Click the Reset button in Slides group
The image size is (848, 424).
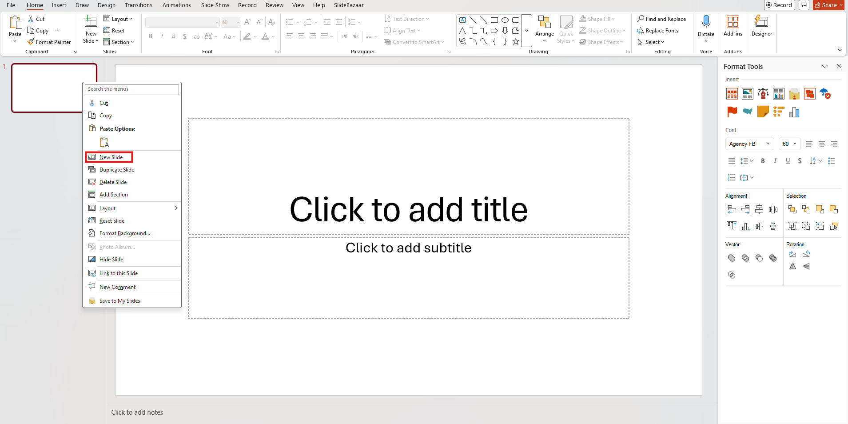point(114,31)
